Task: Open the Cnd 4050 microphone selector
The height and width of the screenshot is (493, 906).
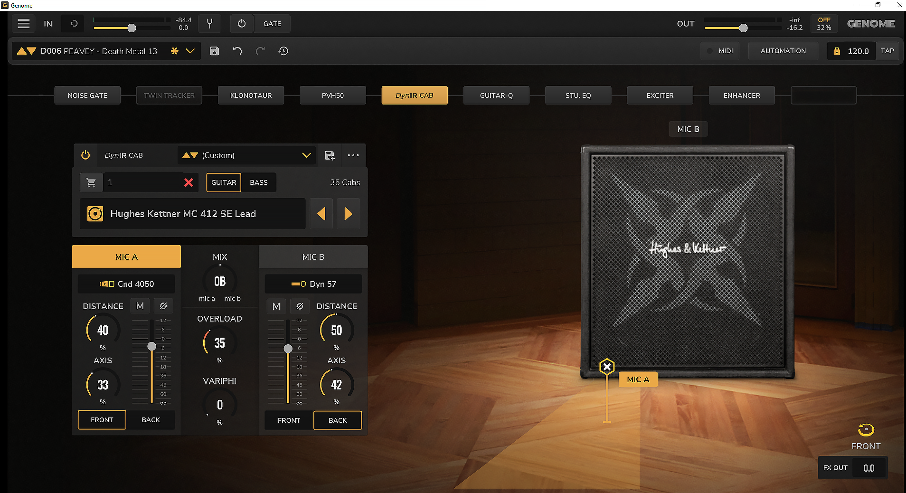Action: (x=126, y=284)
